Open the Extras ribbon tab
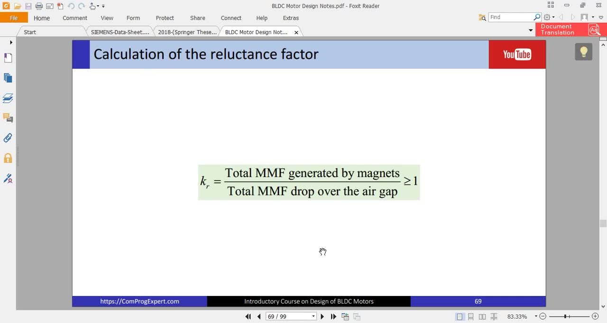The width and height of the screenshot is (607, 323). (x=291, y=18)
